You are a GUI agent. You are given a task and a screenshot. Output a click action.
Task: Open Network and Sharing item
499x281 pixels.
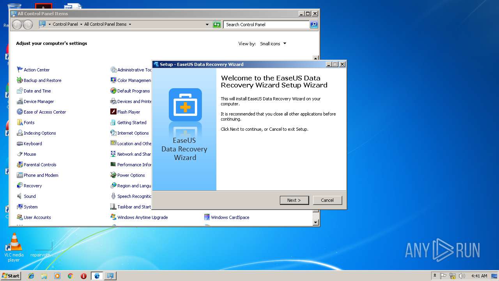click(131, 154)
